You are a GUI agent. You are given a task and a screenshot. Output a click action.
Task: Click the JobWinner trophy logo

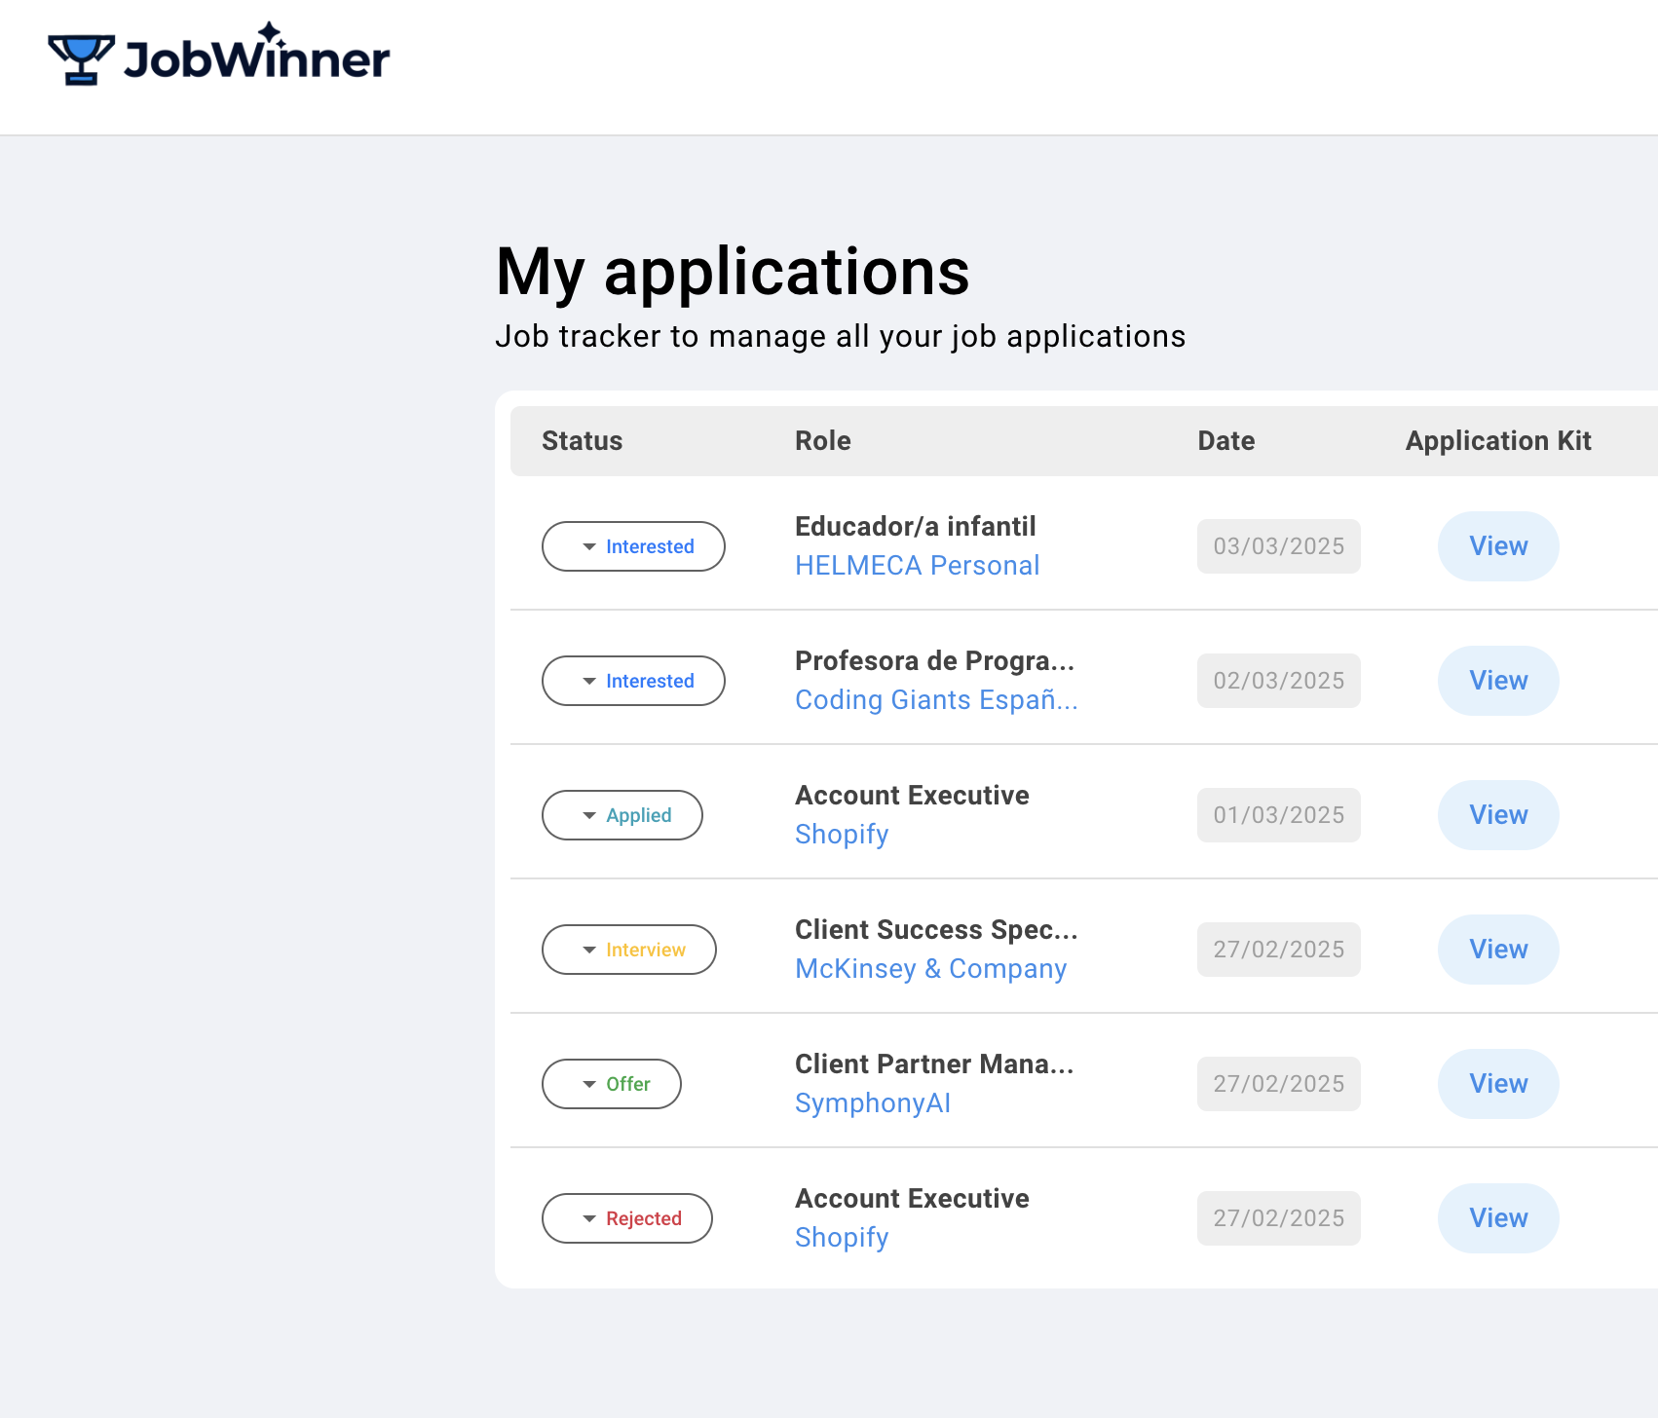[218, 55]
